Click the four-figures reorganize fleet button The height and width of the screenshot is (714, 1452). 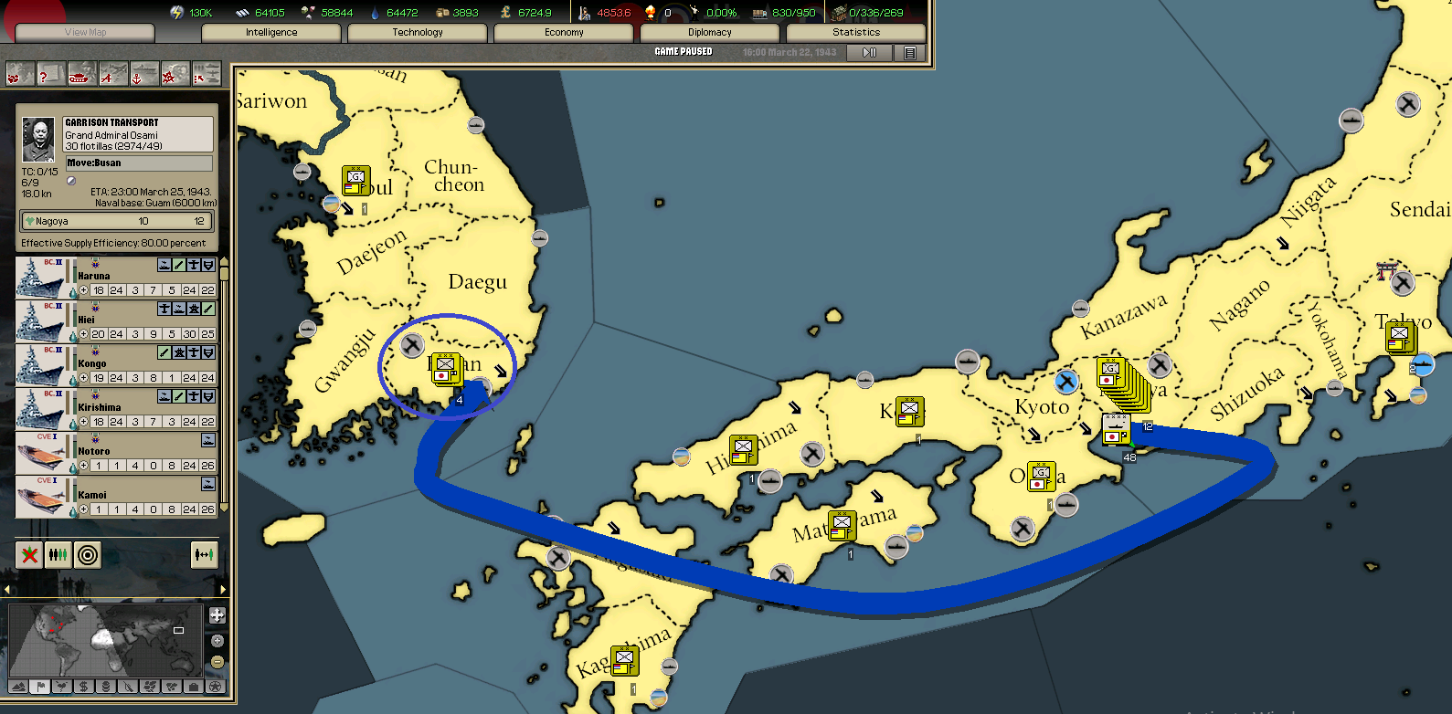[x=58, y=554]
